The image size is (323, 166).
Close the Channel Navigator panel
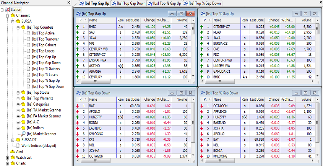(68, 3)
